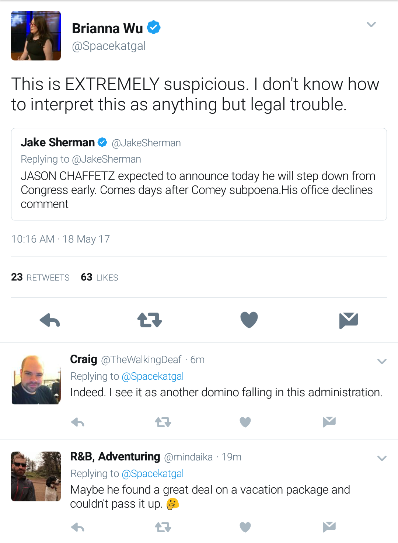Viewport: 398px width, 543px height.
Task: Reply to R&B, Adventuring's tweet
Action: 78,528
